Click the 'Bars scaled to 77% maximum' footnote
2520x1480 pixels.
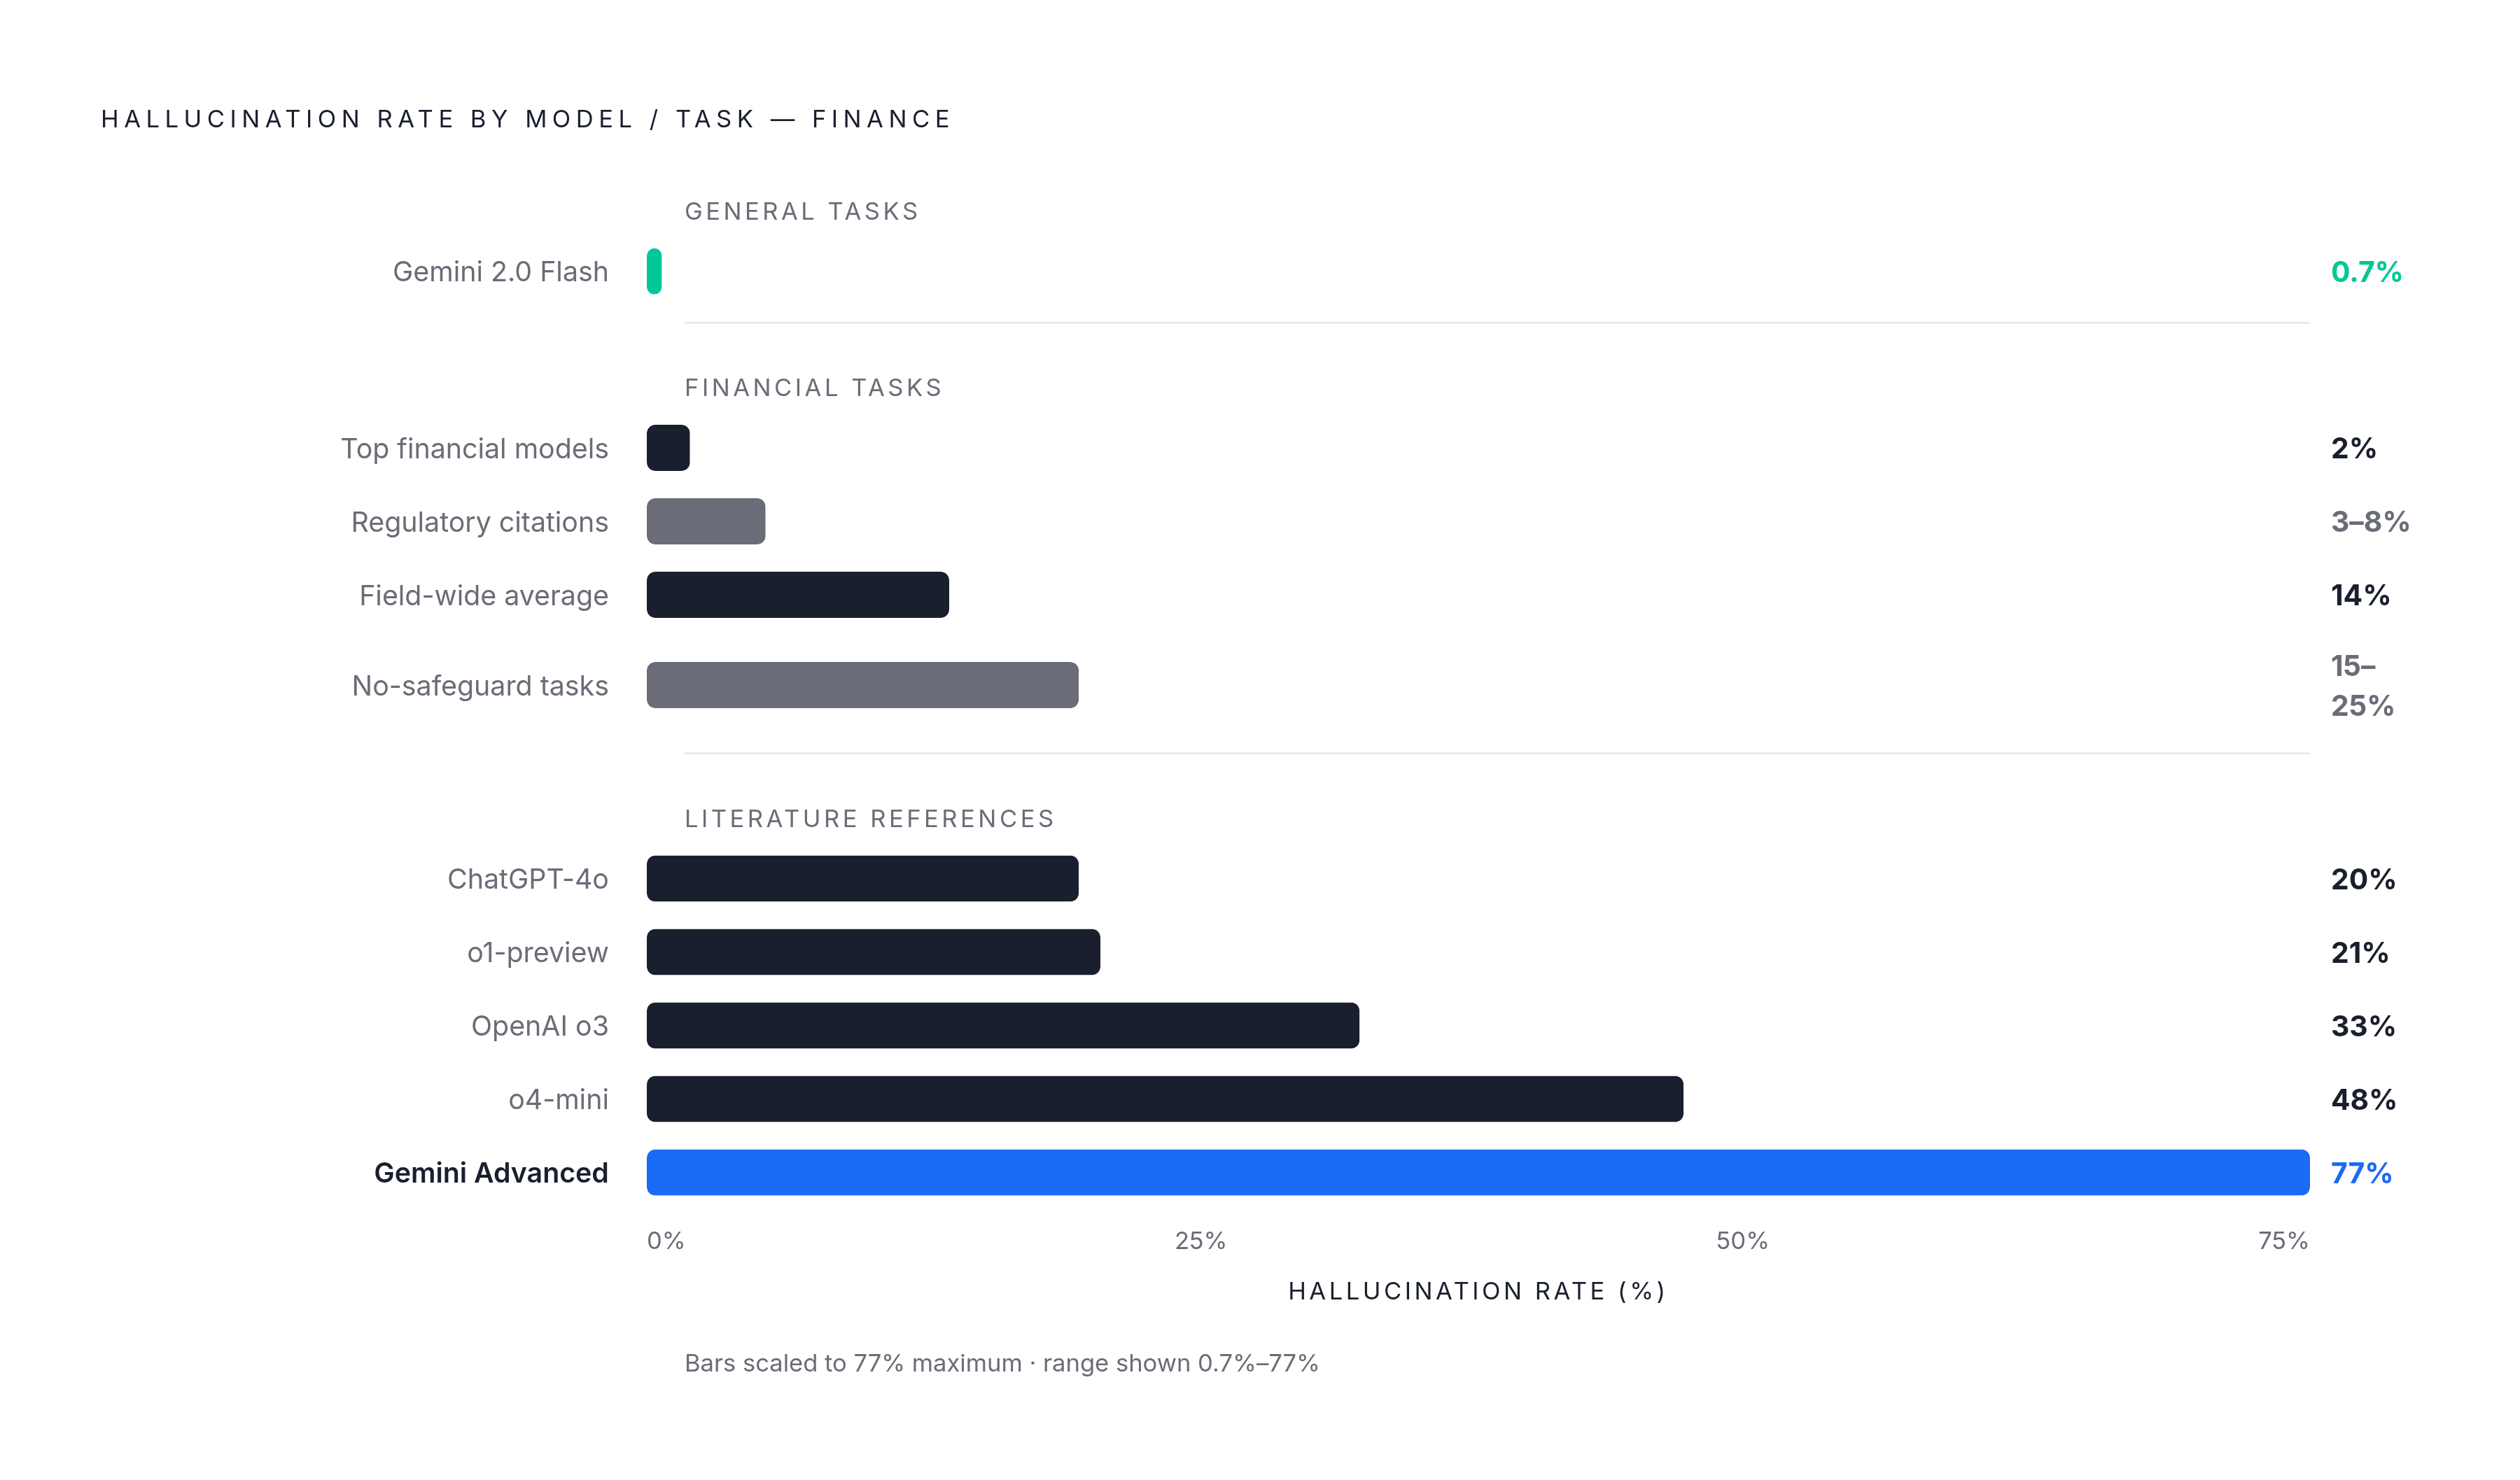pyautogui.click(x=1001, y=1364)
